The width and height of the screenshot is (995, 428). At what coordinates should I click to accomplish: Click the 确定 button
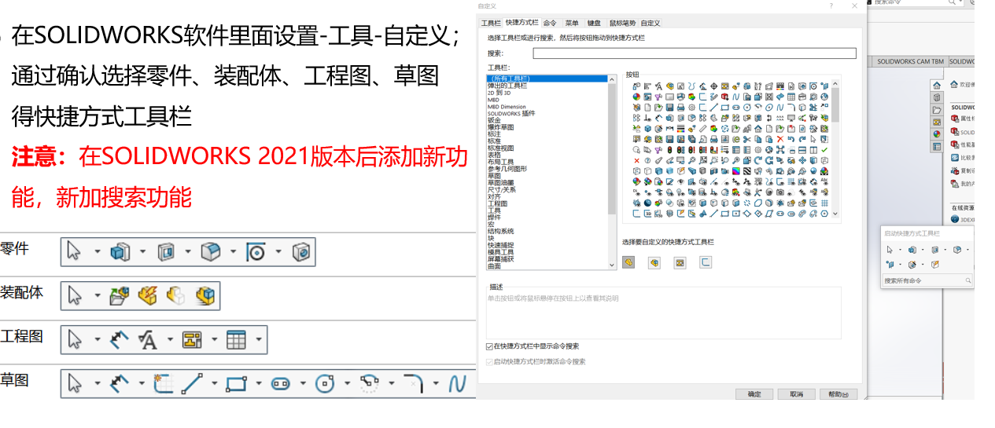pos(754,394)
